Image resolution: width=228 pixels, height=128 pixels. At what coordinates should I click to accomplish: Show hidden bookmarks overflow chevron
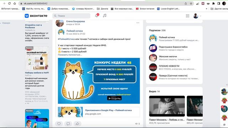(x=207, y=9)
